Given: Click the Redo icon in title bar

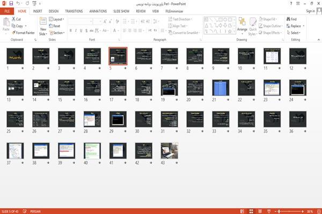Looking at the screenshot, I should pyautogui.click(x=27, y=4).
